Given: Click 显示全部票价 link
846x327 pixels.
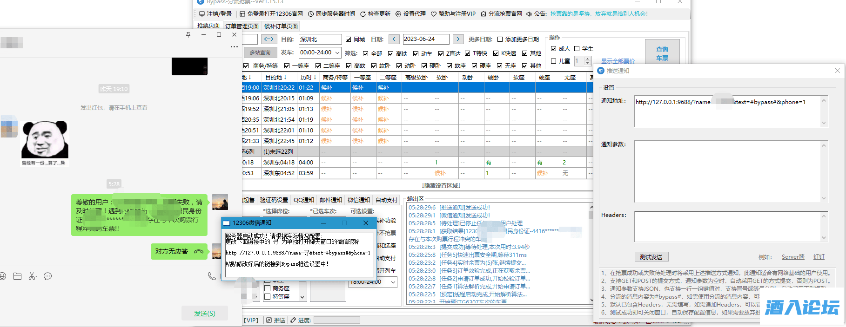Looking at the screenshot, I should pos(618,61).
